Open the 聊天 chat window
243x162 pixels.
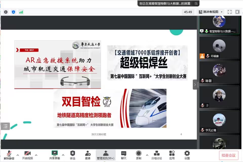point(124,153)
